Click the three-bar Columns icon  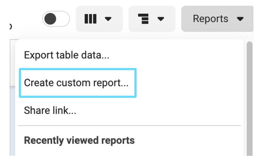(90, 19)
